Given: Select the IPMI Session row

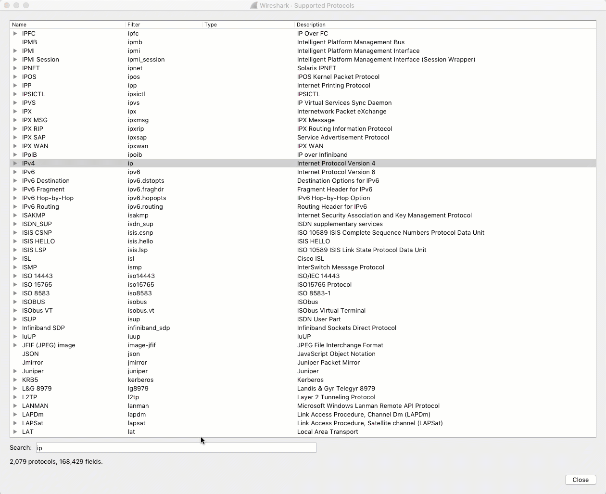Looking at the screenshot, I should click(303, 59).
